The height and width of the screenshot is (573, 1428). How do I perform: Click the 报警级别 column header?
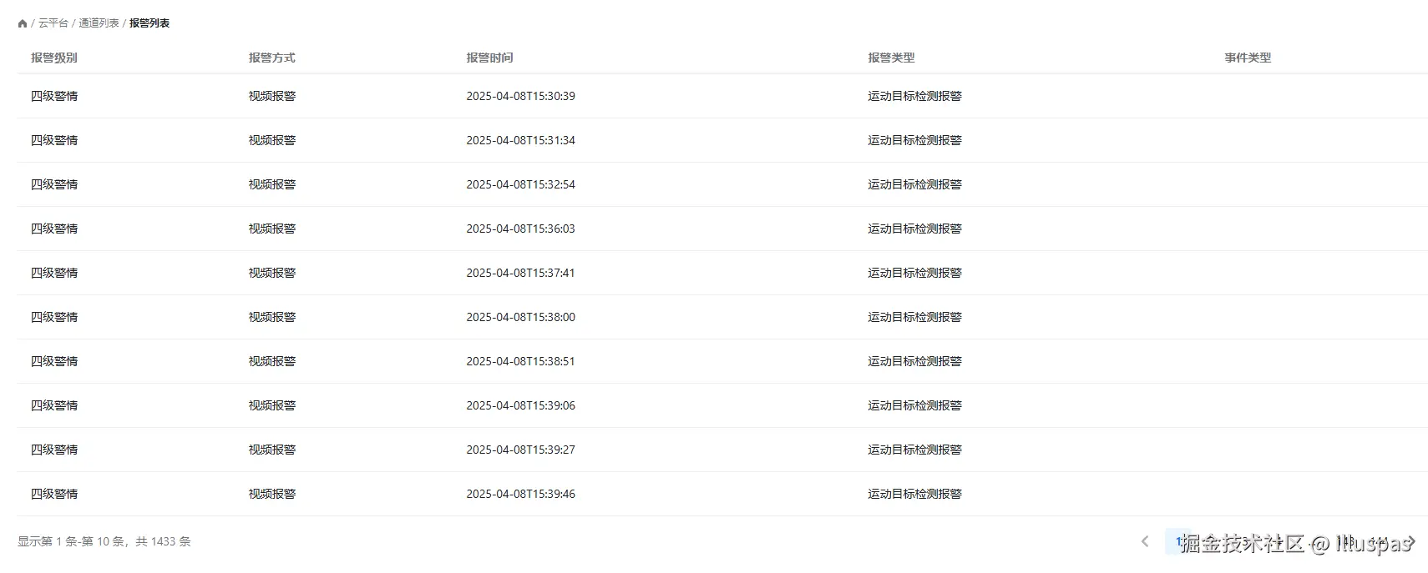coord(54,58)
